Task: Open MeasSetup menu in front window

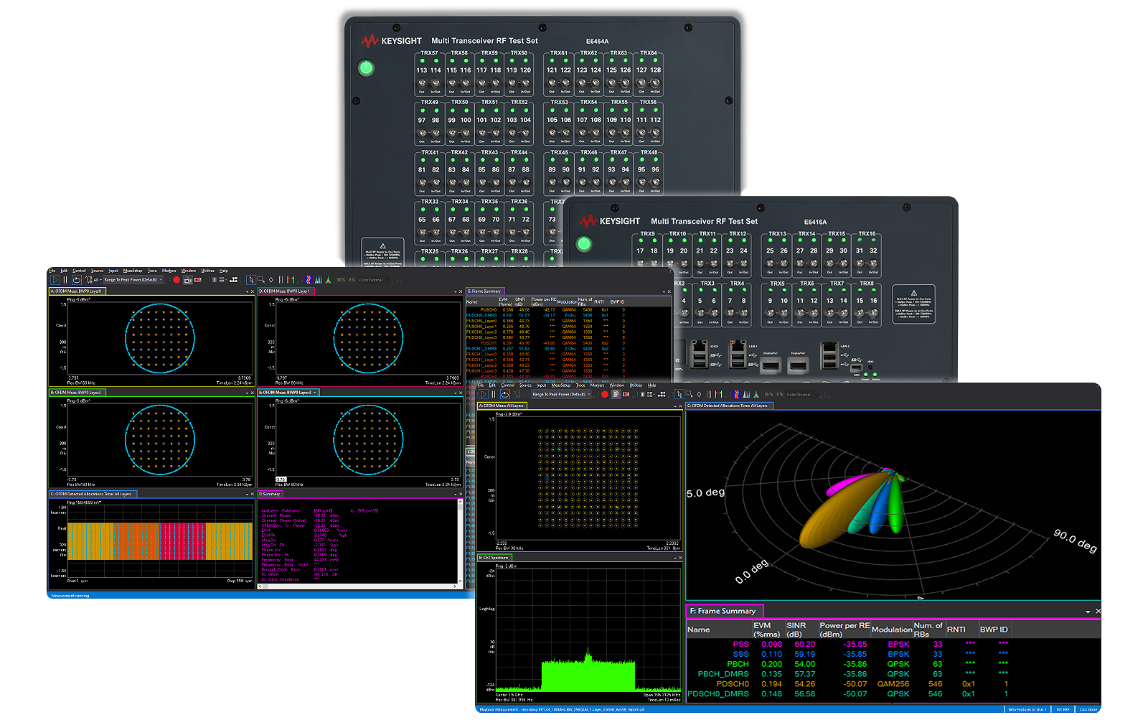Action: pyautogui.click(x=560, y=385)
